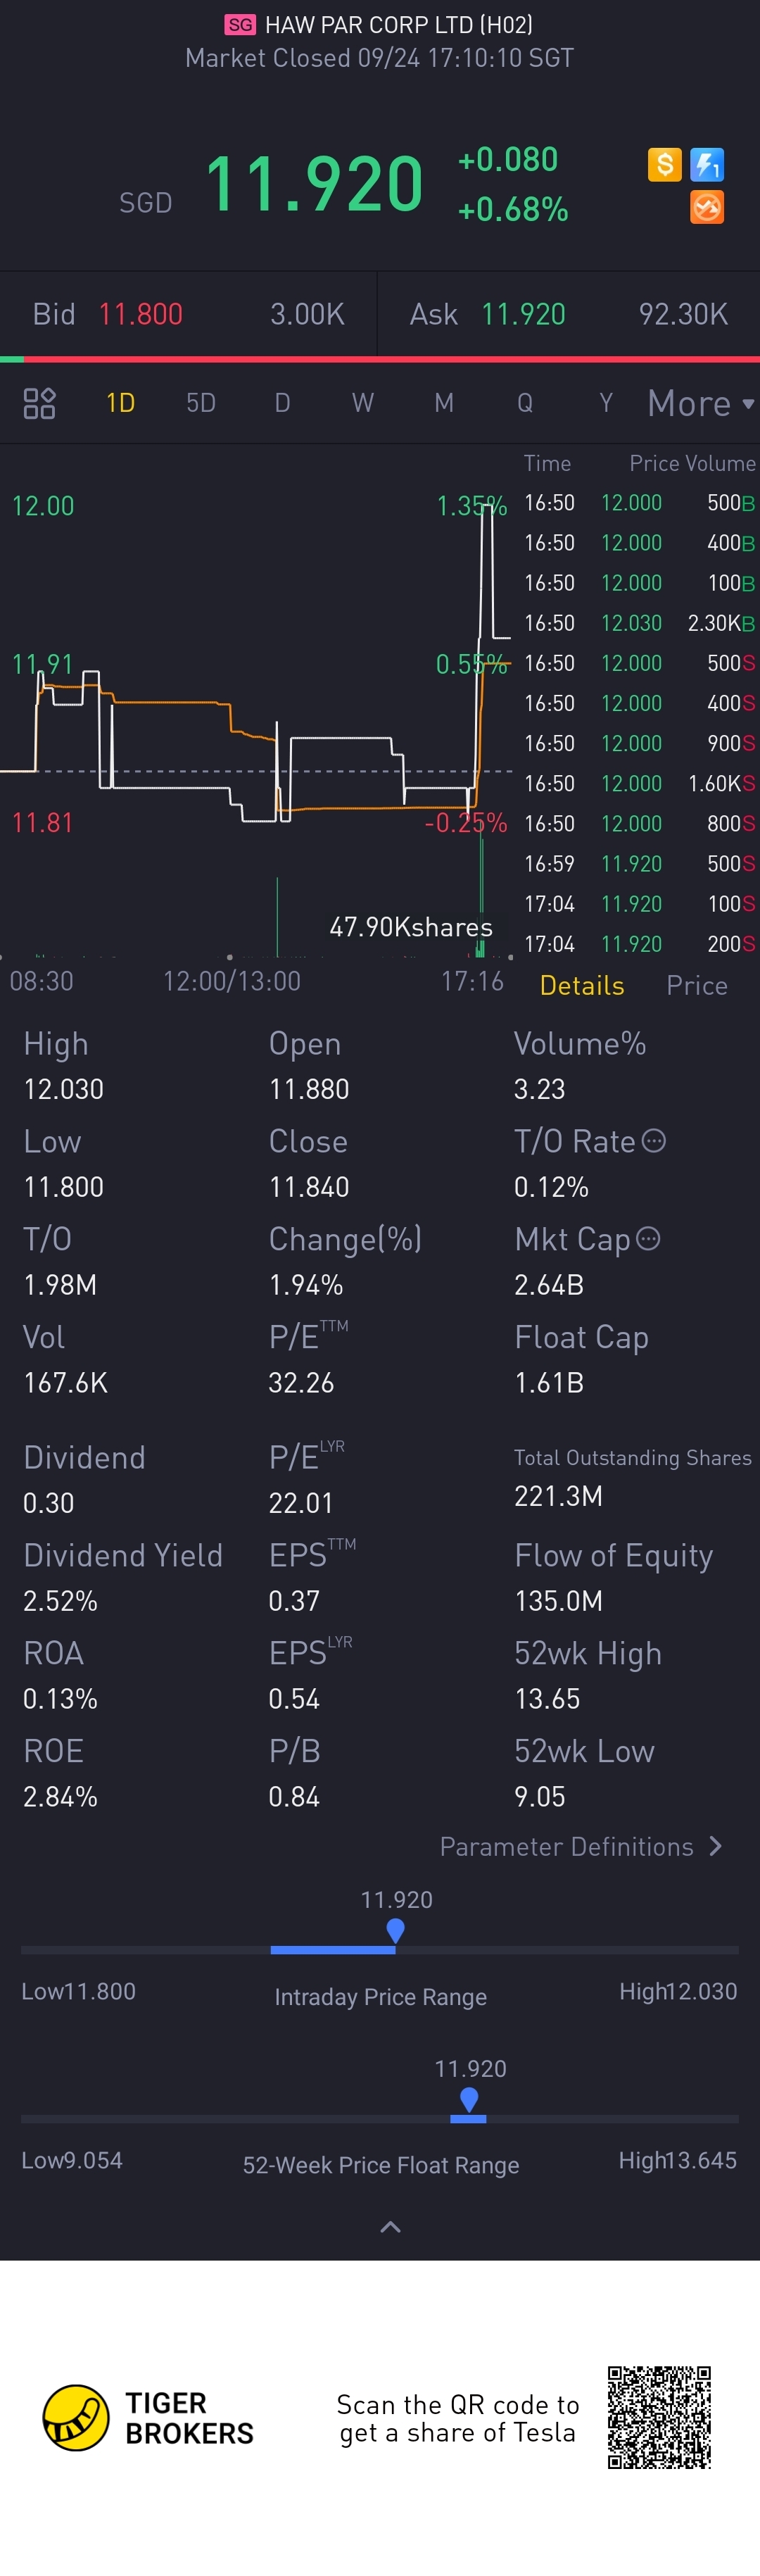Collapse the details panel with up chevron
The height and width of the screenshot is (2576, 760).
pyautogui.click(x=391, y=2227)
